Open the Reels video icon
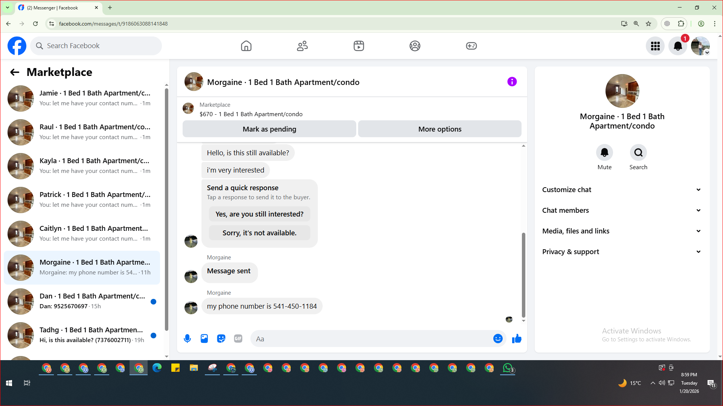This screenshot has height=406, width=723. click(359, 46)
